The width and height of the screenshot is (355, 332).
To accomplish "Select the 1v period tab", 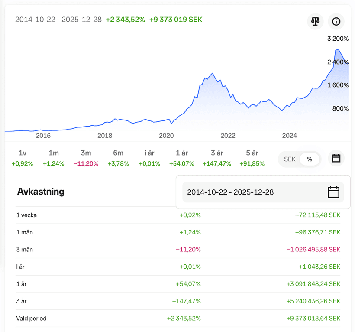I will coord(23,158).
